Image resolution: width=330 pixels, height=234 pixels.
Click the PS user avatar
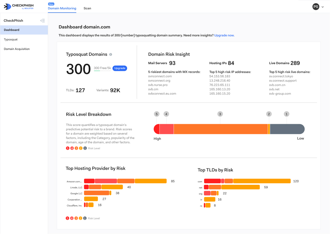coord(316,6)
